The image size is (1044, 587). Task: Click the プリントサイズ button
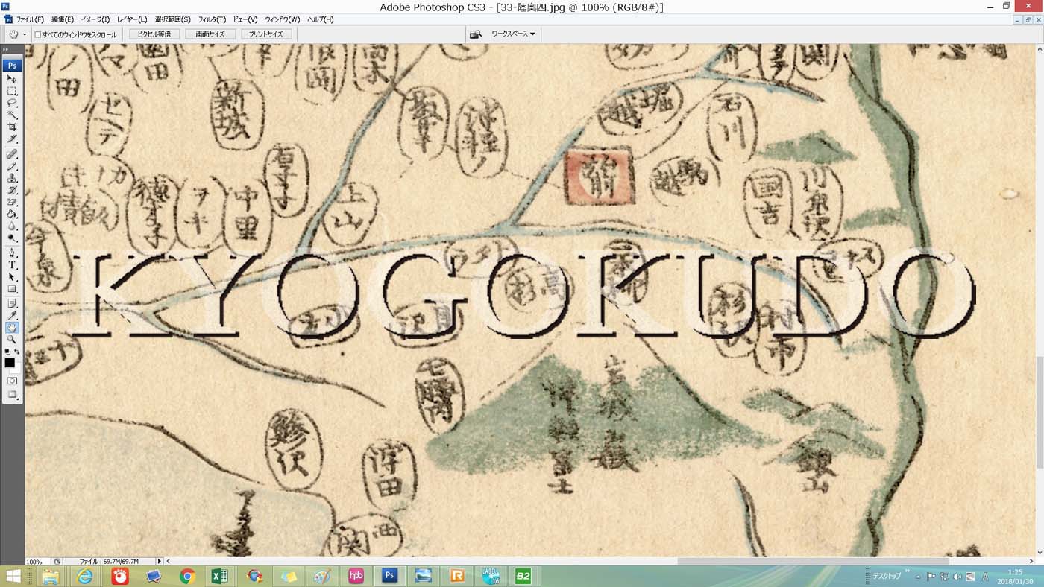266,34
